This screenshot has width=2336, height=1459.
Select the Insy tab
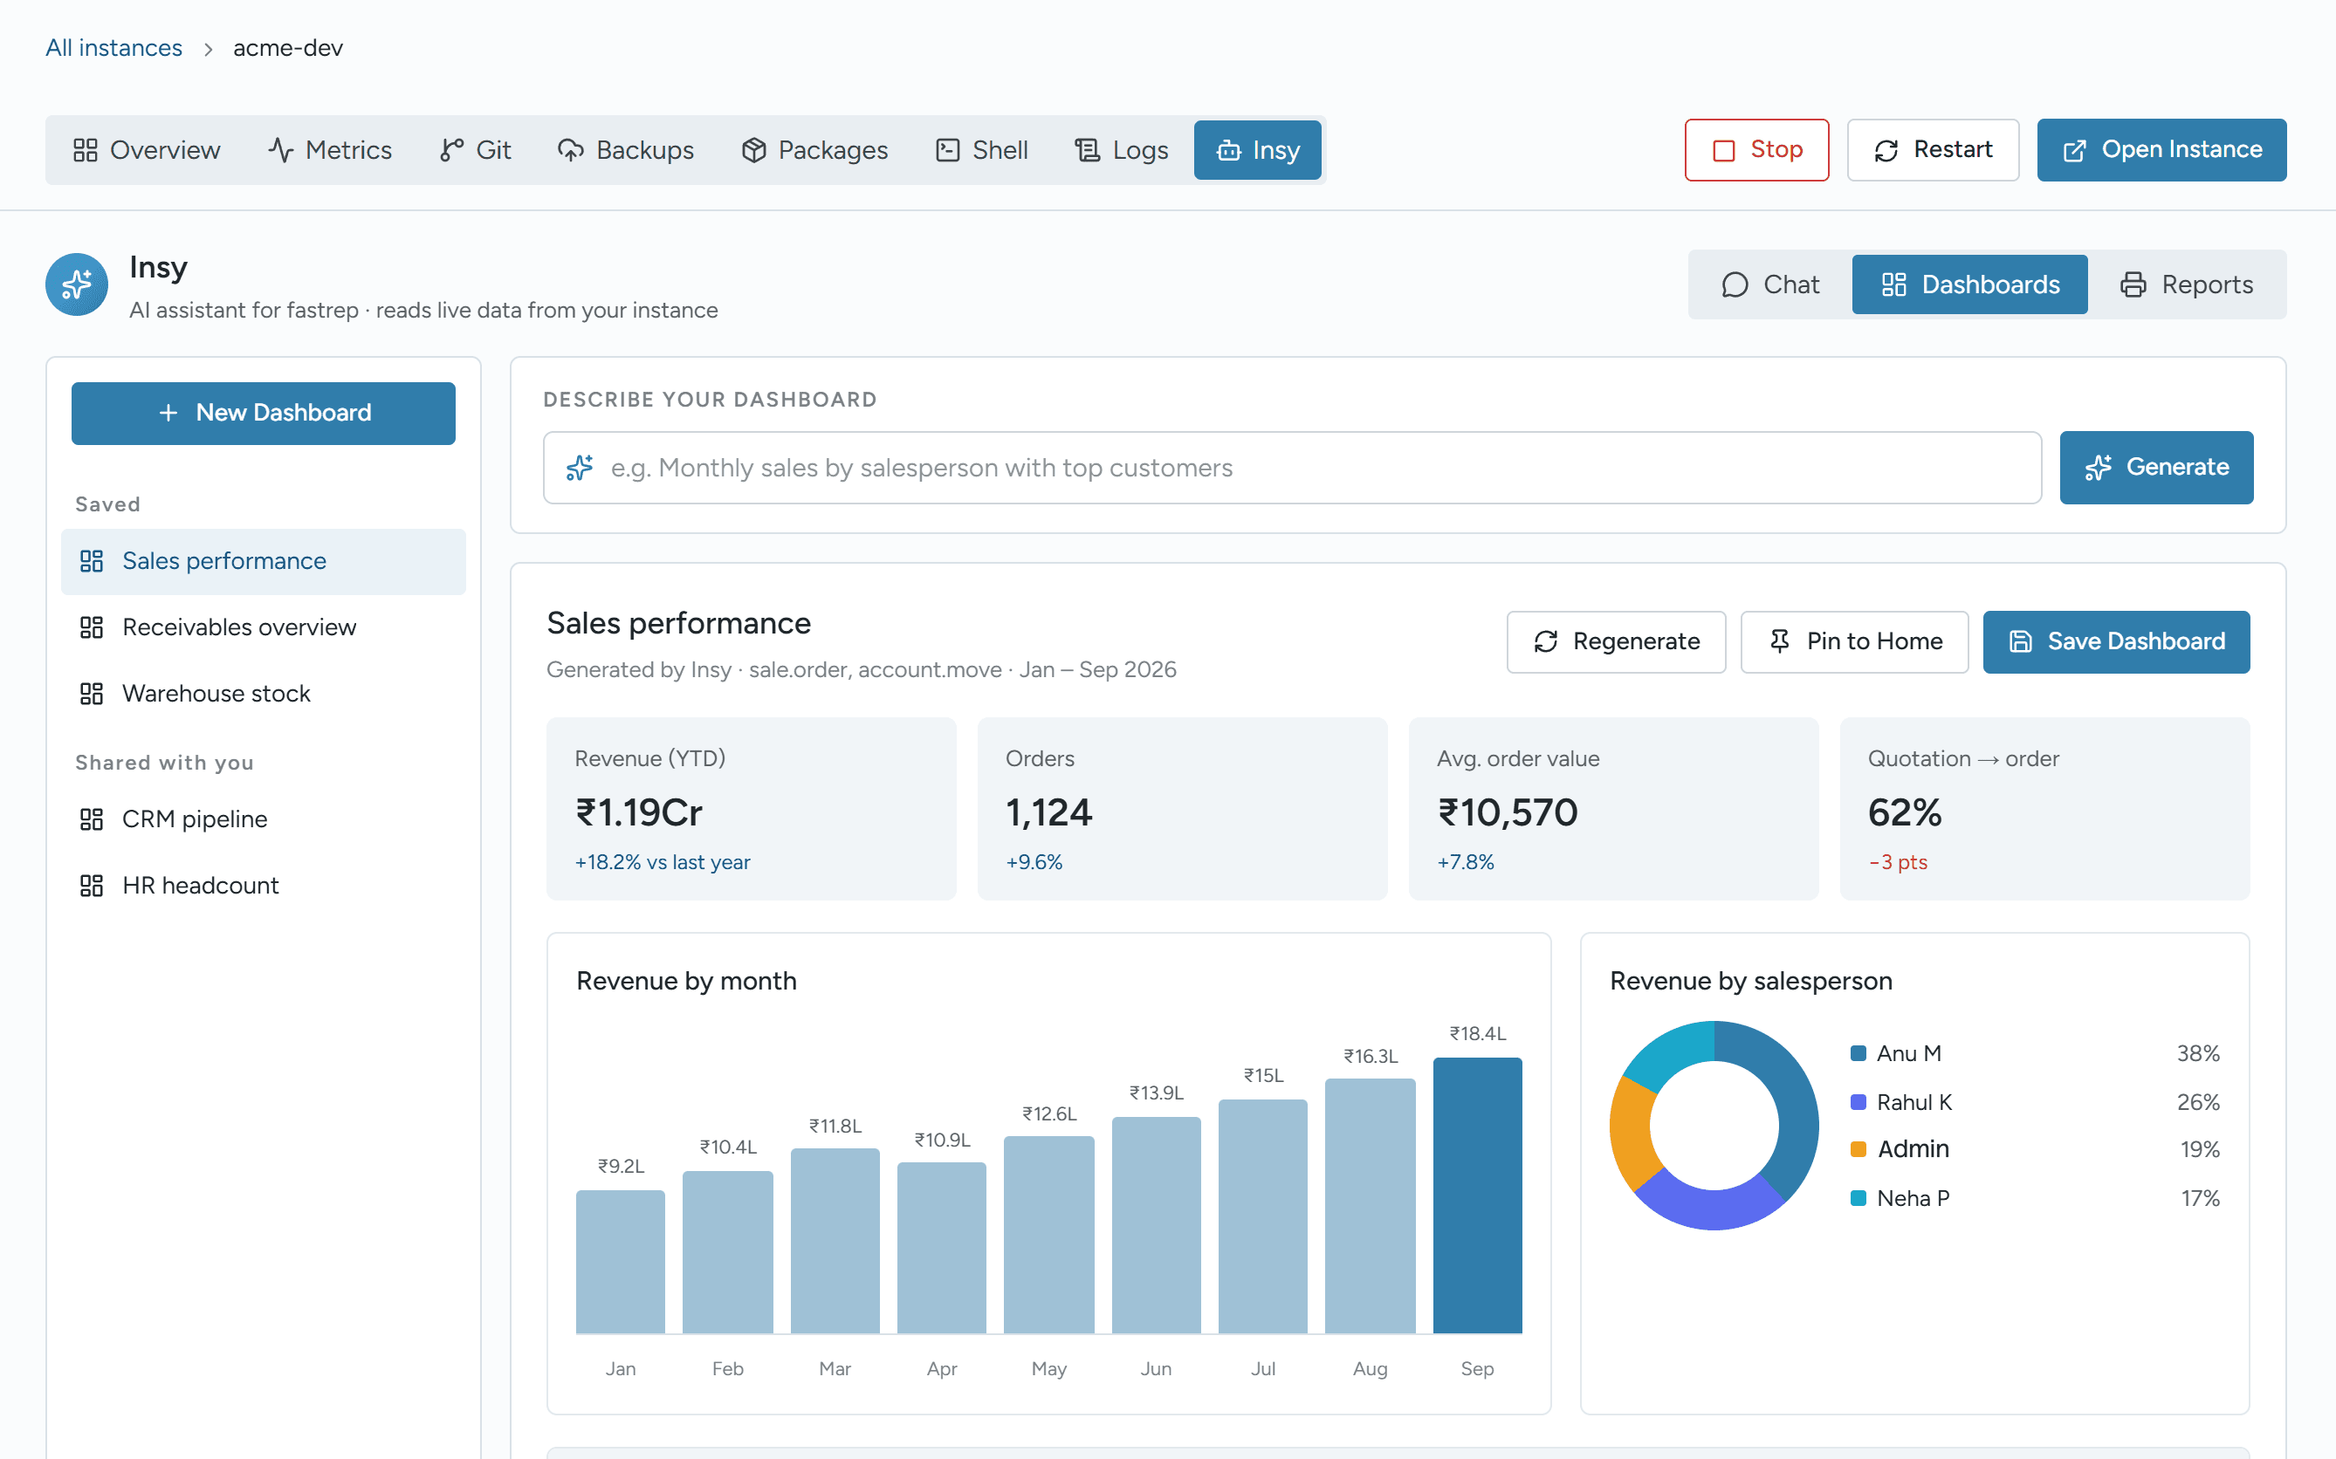coord(1258,149)
